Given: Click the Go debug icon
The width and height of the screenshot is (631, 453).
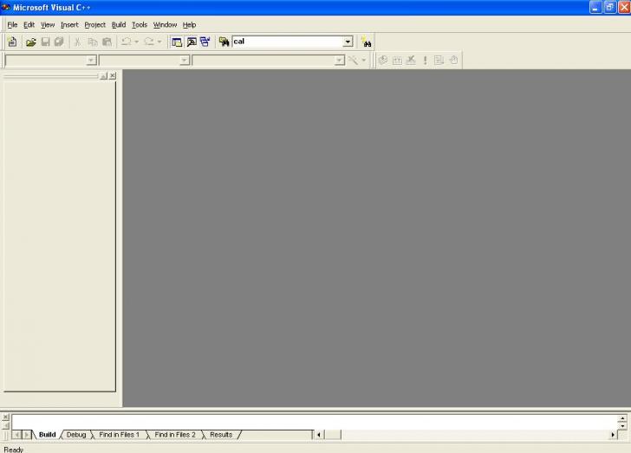Looking at the screenshot, I should pyautogui.click(x=439, y=61).
